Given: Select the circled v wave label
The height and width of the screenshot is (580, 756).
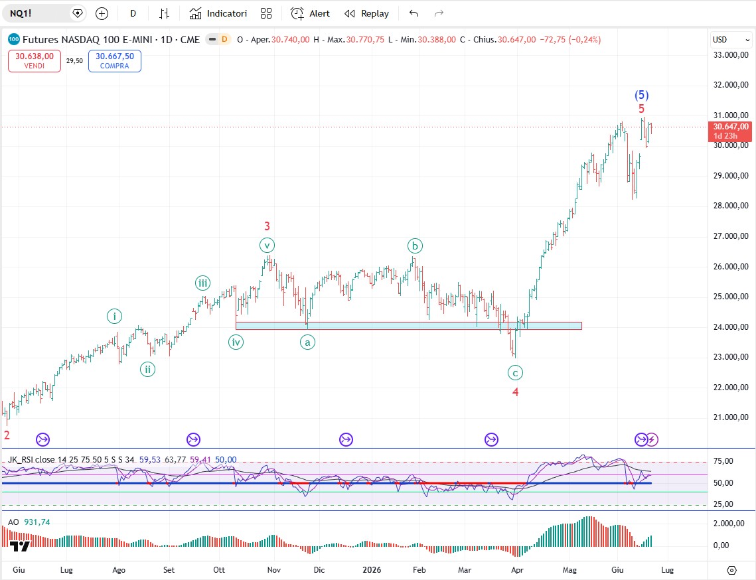Looking at the screenshot, I should coord(267,246).
